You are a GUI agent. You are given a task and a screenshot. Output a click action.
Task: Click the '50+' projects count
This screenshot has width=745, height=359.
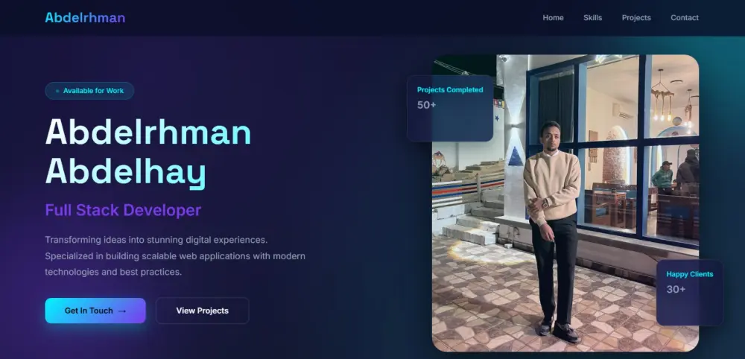pyautogui.click(x=426, y=105)
